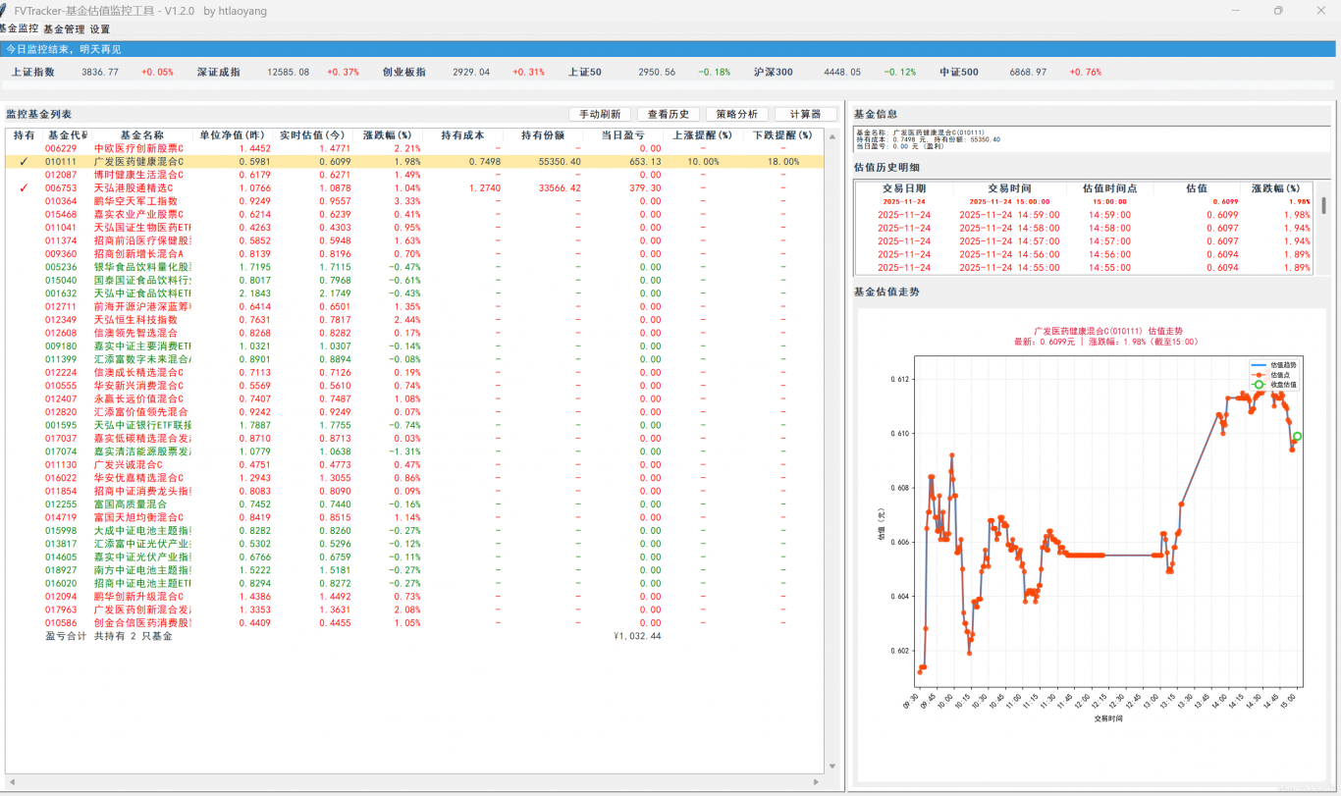1341x796 pixels.
Task: Select the 中欧医疗创新股票C fund row
Action: [138, 148]
